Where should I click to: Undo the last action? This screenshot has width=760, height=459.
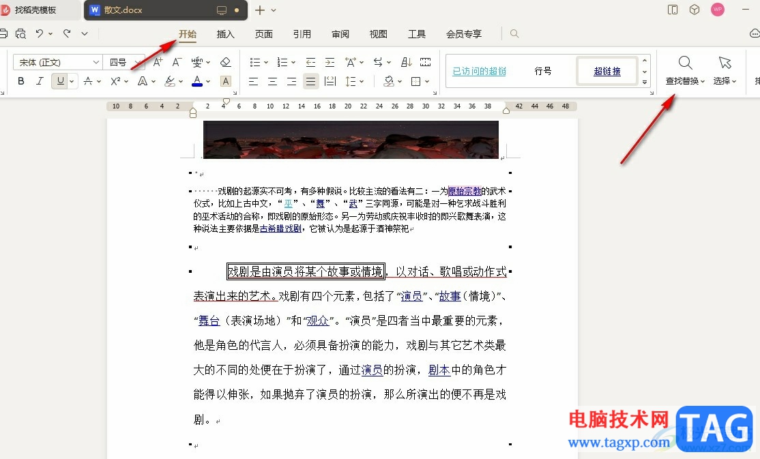[40, 33]
